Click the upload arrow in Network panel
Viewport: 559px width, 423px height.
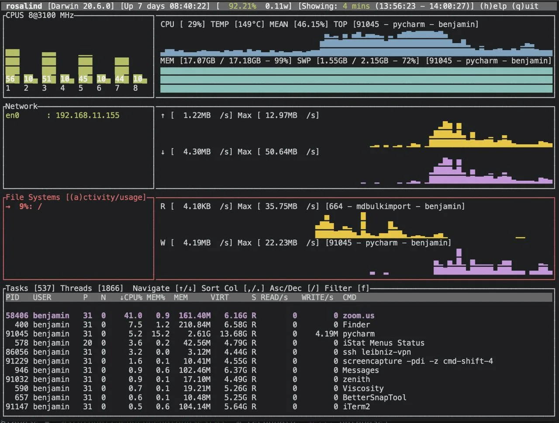tap(163, 115)
